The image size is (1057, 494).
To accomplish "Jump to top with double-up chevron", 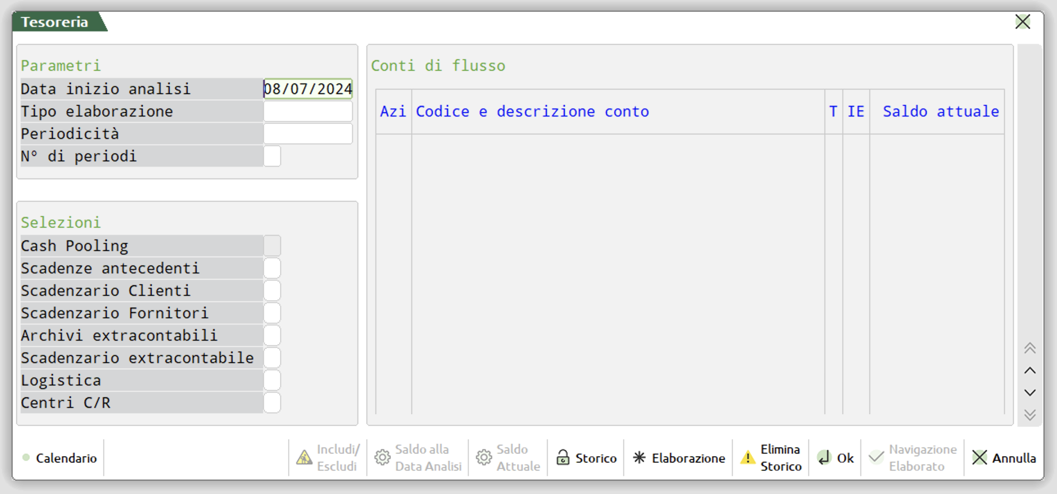I will pos(1030,348).
